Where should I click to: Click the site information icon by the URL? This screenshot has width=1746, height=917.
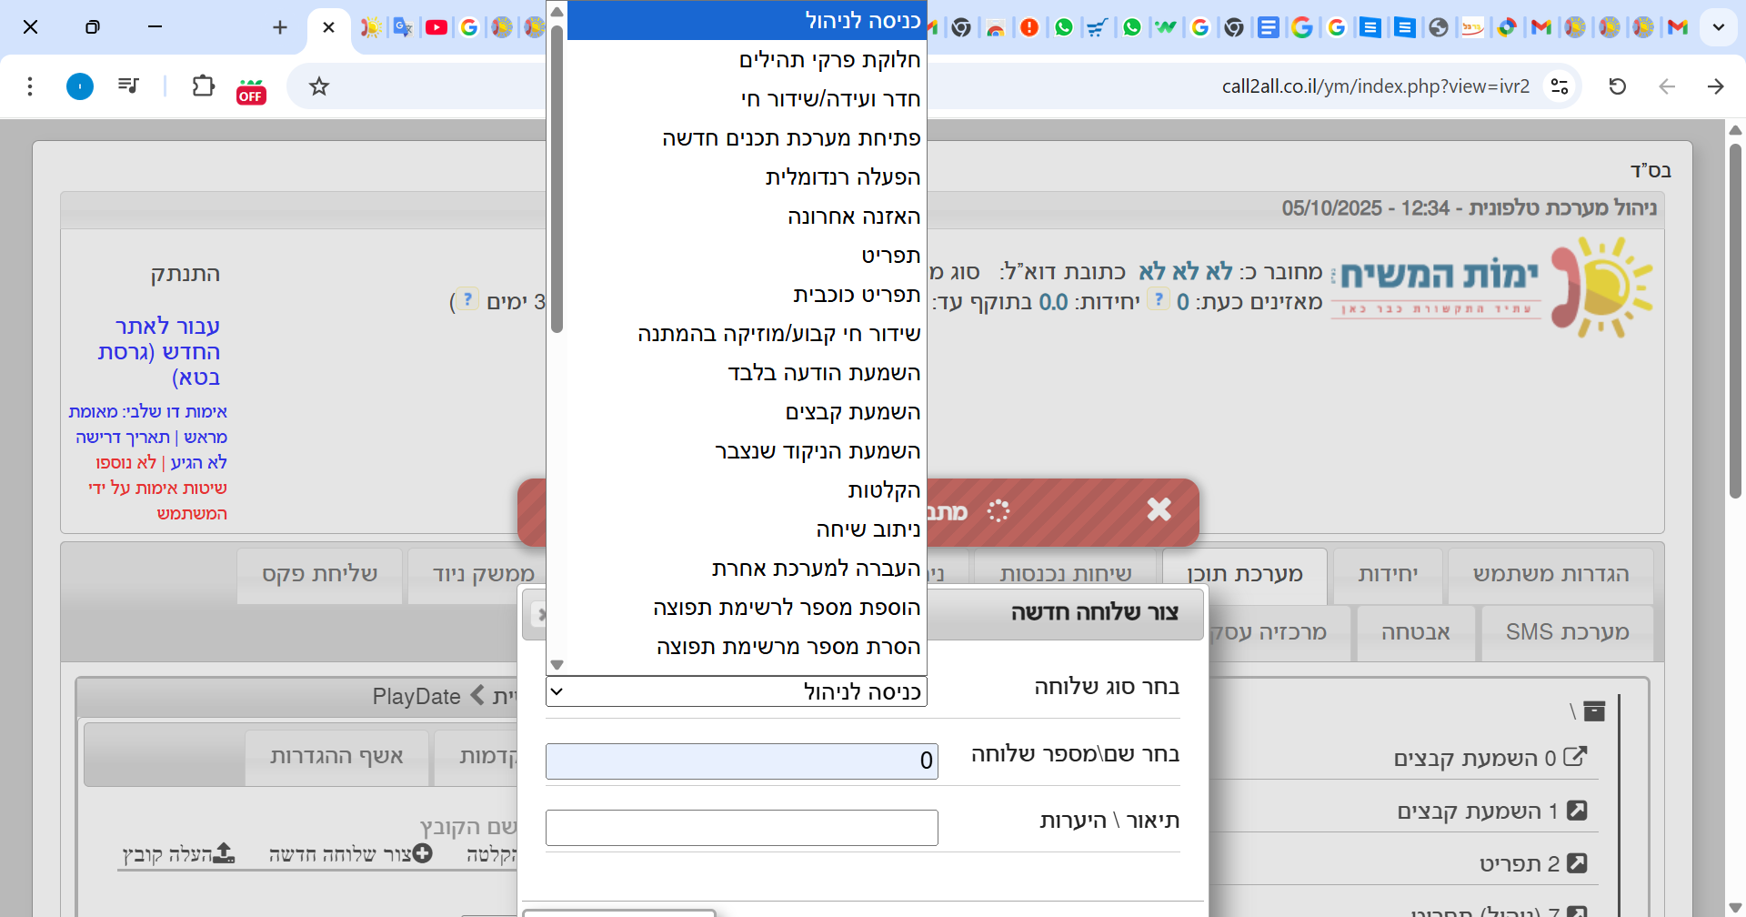(x=1560, y=86)
